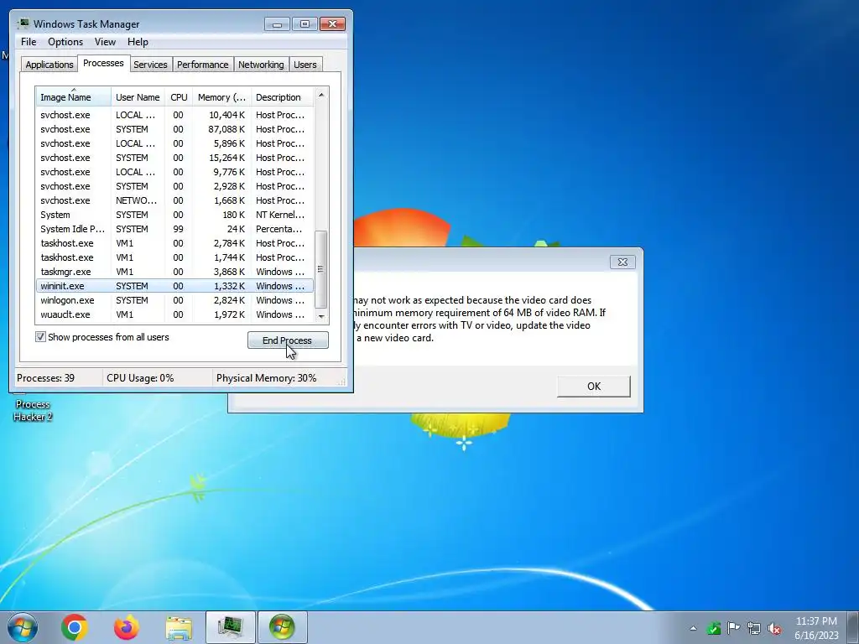Launch Google Chrome from the taskbar
Viewport: 859px width, 644px height.
pyautogui.click(x=75, y=627)
